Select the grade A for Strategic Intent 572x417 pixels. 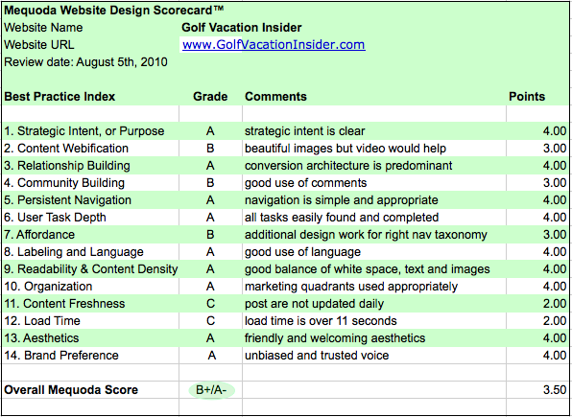pyautogui.click(x=210, y=131)
